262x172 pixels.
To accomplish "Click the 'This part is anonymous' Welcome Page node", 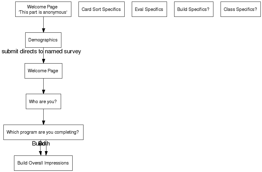I will click(x=43, y=9).
